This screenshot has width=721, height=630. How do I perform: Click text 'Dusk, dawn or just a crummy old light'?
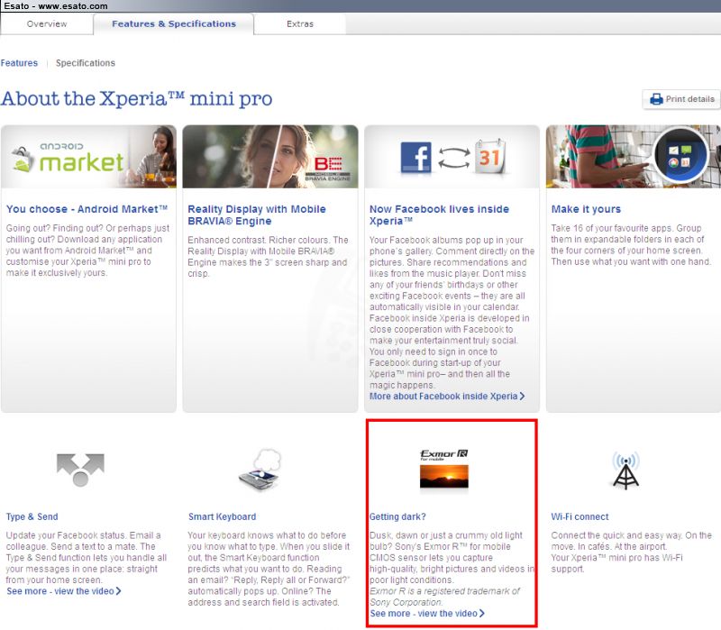(446, 535)
